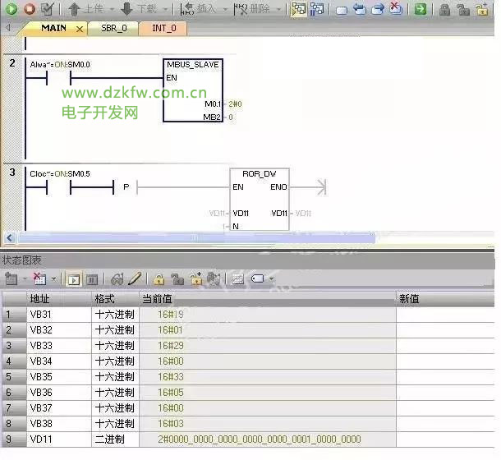
Task: Switch to the INT_0 tab
Action: click(x=167, y=28)
